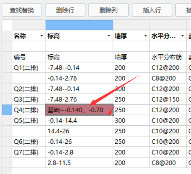Select the cell Q4(二排)
This screenshot has height=174, width=191.
pos(29,110)
